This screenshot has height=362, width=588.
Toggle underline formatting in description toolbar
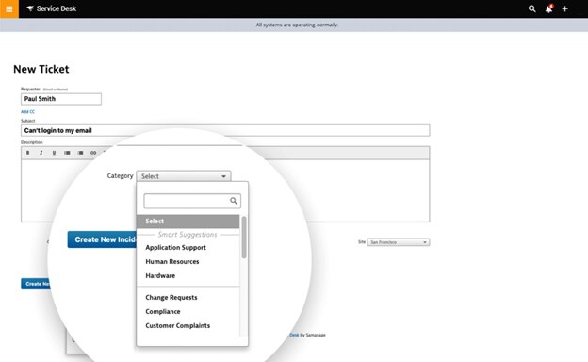[54, 153]
